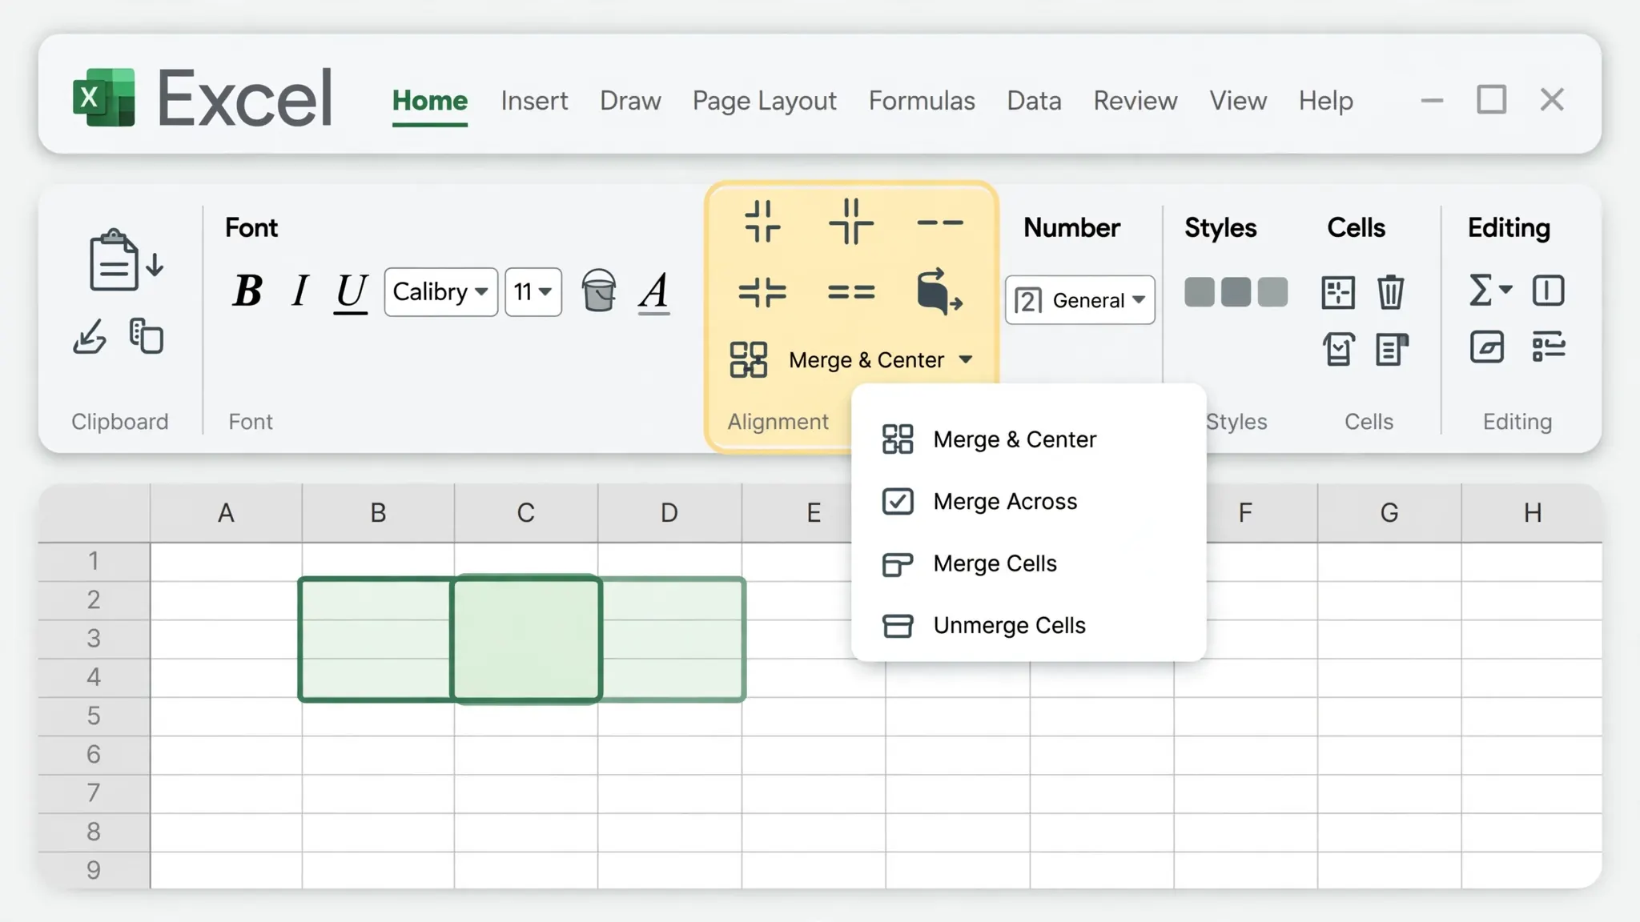Click the dashed line alignment icon

[940, 223]
